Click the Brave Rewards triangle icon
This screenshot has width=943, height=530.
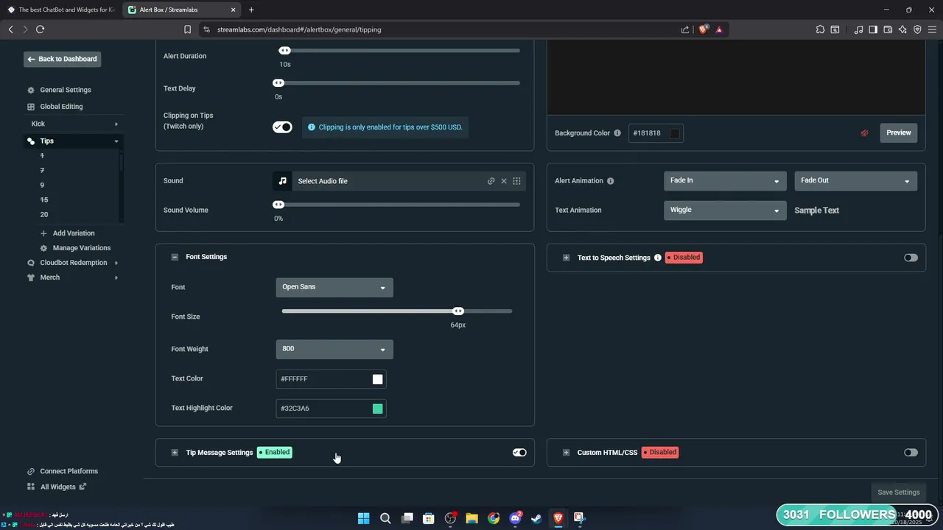[x=719, y=29]
